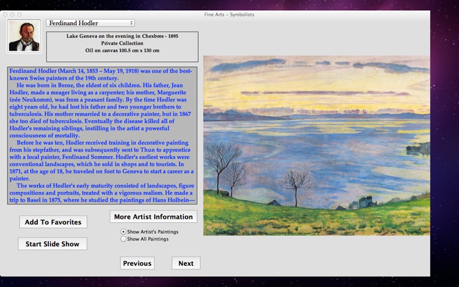Image resolution: width=459 pixels, height=287 pixels.
Task: Click the Add To Favorites button
Action: coord(53,222)
